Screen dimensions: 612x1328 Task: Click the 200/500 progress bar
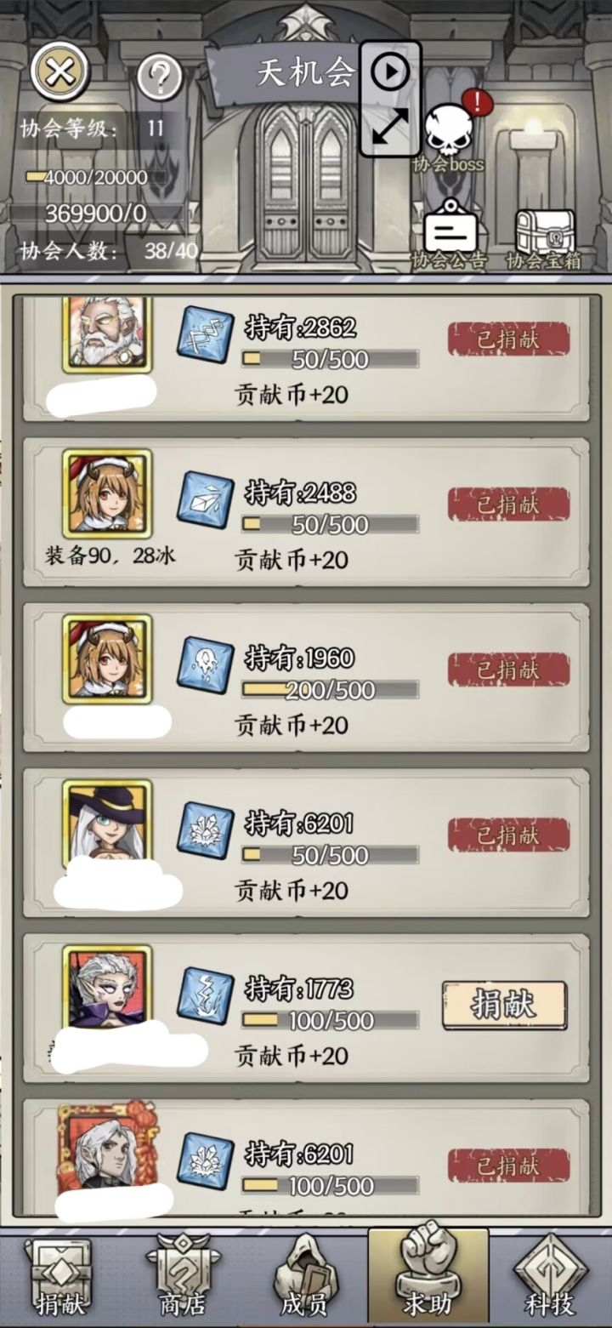click(x=330, y=690)
